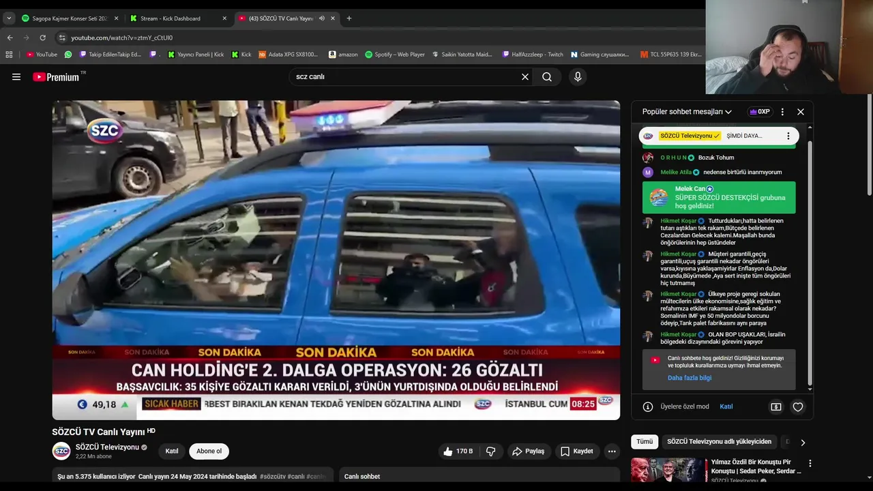Click the live video player
Viewport: 873px width, 491px height.
pos(336,260)
